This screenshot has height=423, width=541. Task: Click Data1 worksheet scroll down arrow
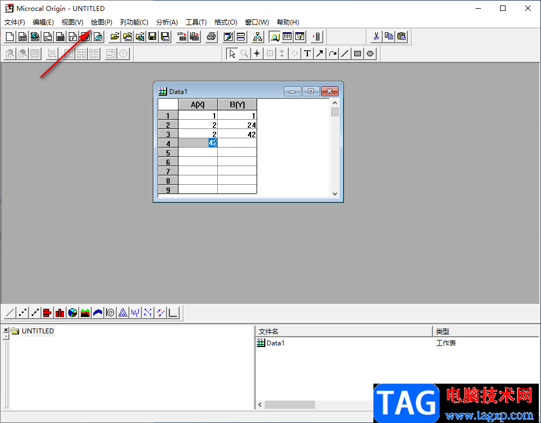(335, 193)
